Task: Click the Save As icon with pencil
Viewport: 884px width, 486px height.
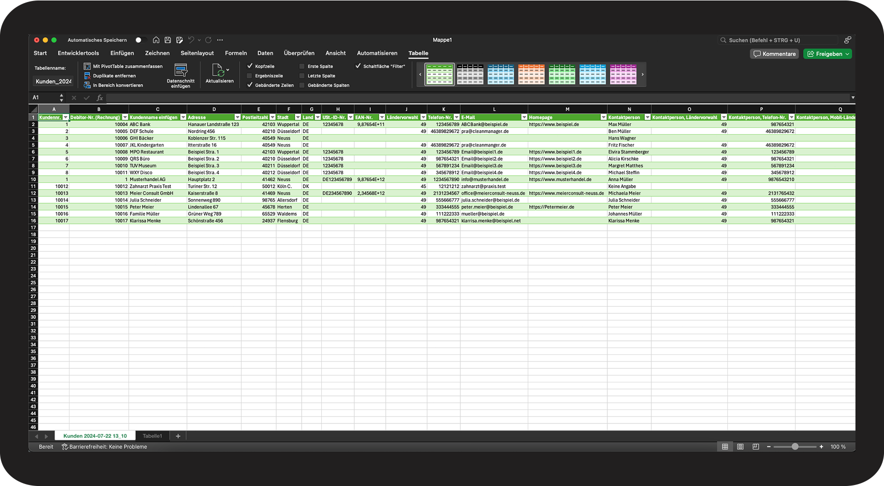Action: point(179,40)
